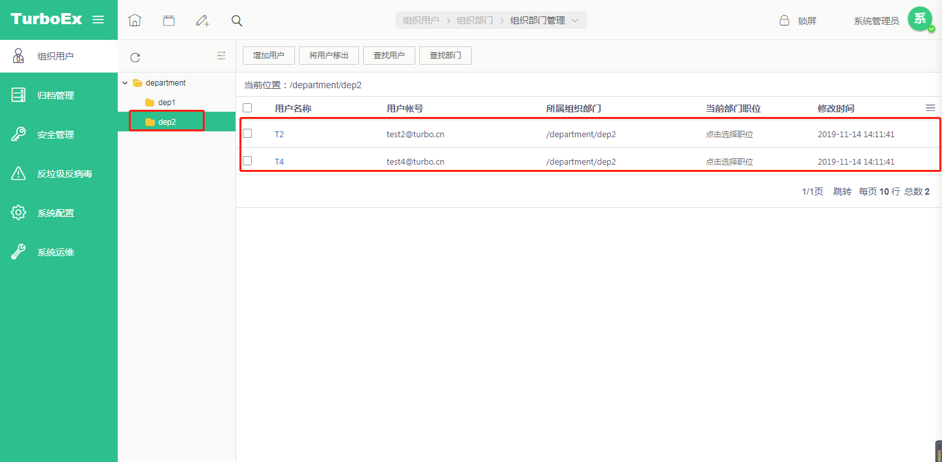Tick the checkbox for user T2
Screen dimensions: 942x462
tap(247, 133)
